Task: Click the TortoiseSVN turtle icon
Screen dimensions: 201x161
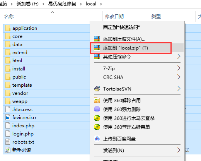Action: tap(97, 89)
